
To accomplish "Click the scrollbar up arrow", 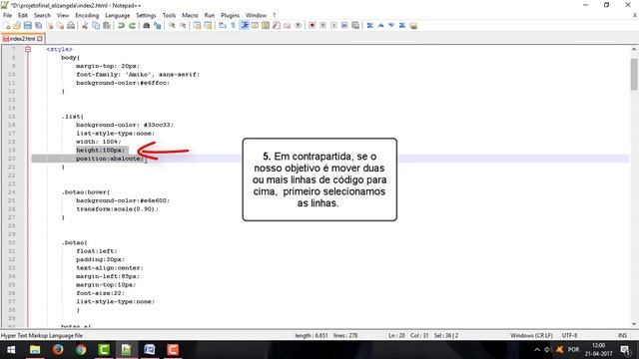I will click(x=634, y=49).
